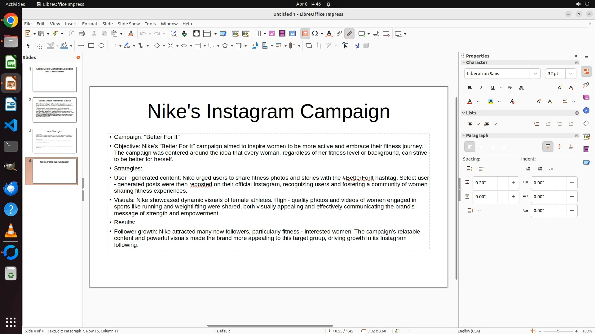
Task: Select the Ellipse drawing tool
Action: coord(101,46)
